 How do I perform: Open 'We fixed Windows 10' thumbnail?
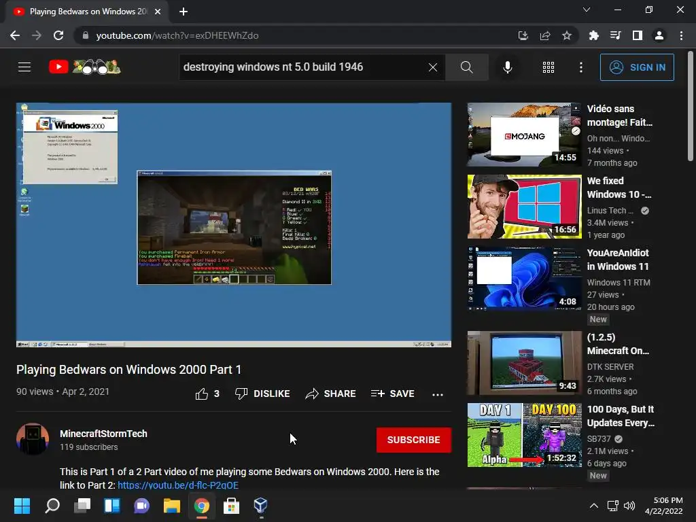[524, 207]
